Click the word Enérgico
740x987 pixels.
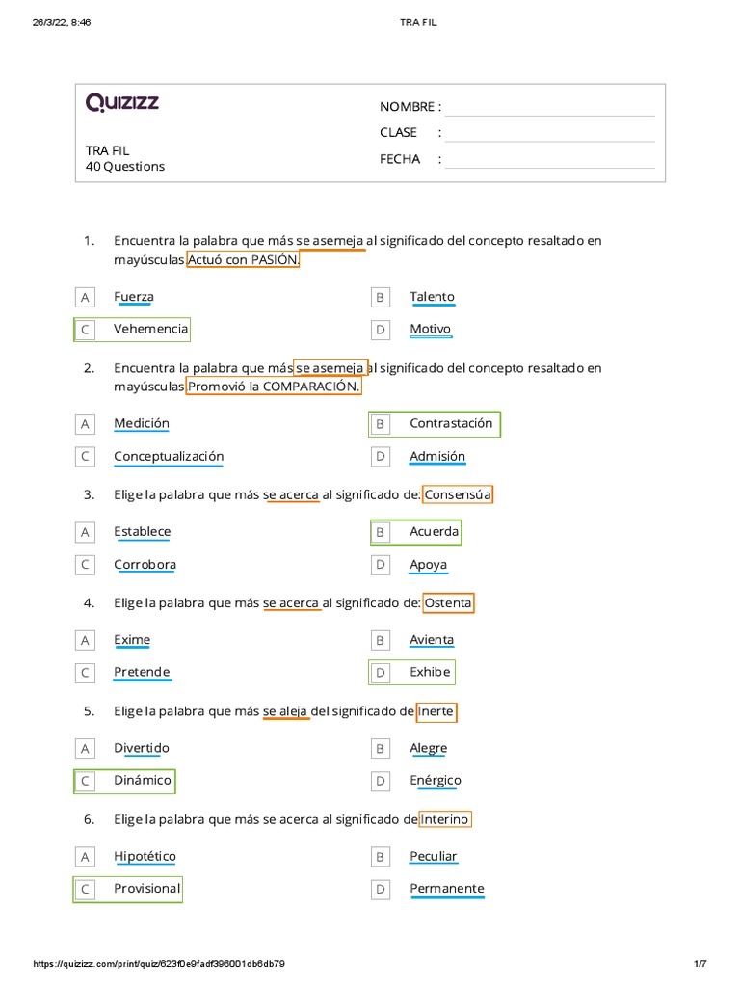[x=436, y=780]
